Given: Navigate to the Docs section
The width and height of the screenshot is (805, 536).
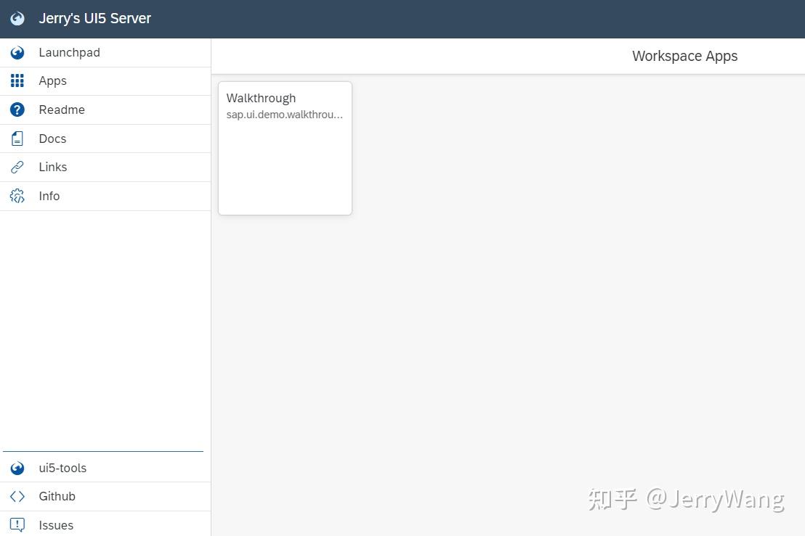Looking at the screenshot, I should 52,139.
